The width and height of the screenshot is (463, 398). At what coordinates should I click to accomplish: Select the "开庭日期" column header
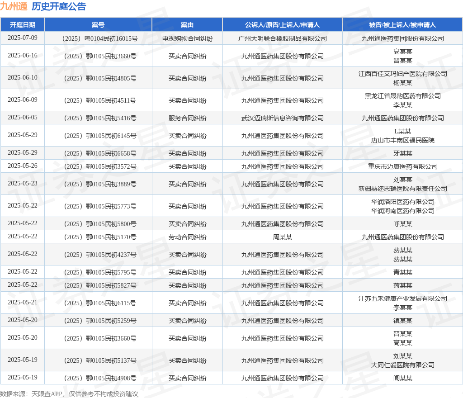23,25
